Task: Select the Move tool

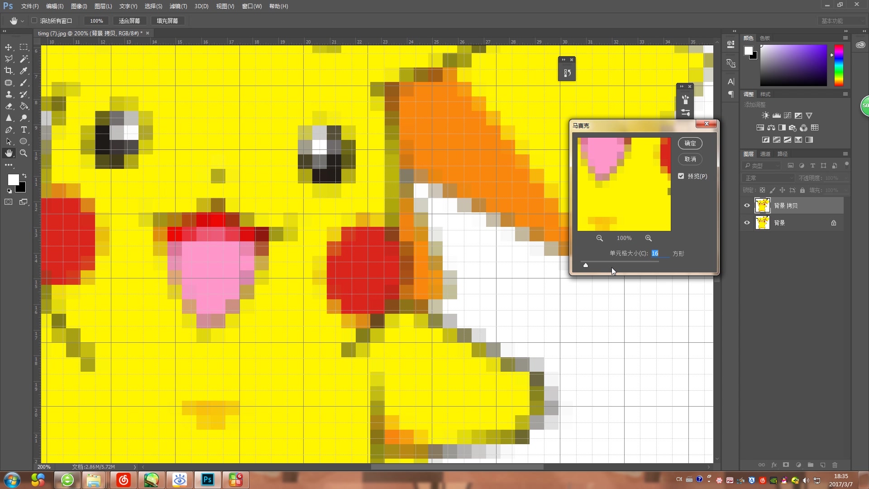Action: click(9, 47)
